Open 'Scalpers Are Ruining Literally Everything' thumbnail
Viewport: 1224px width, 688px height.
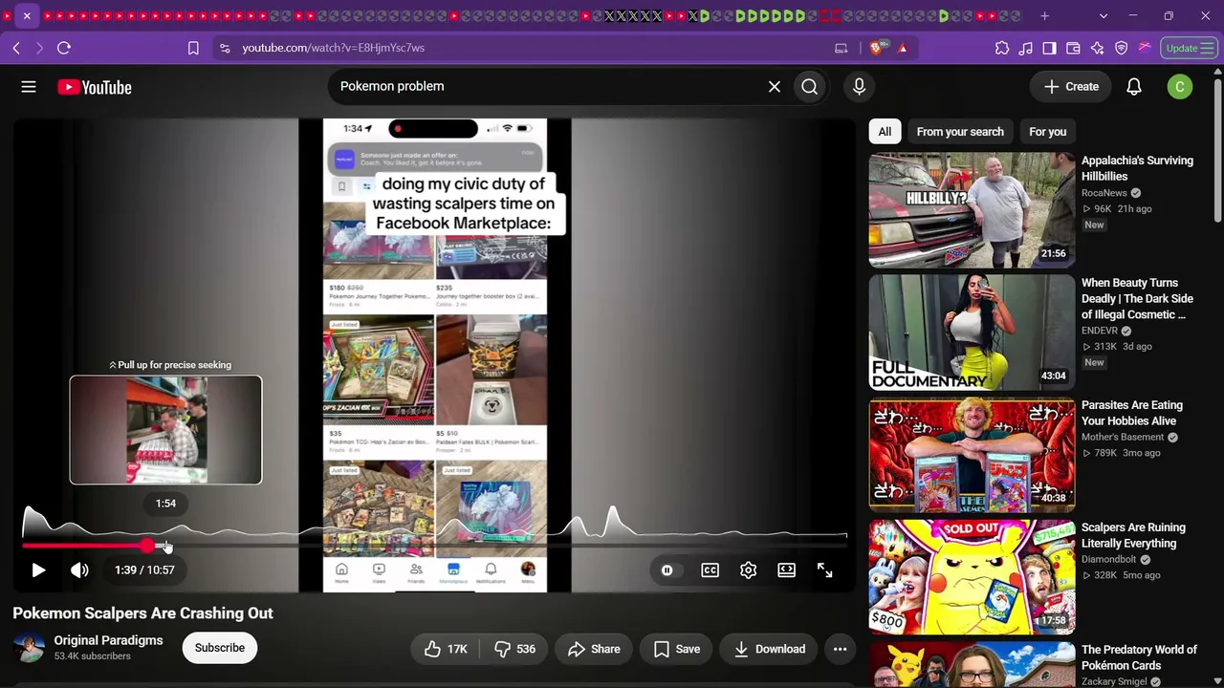click(972, 577)
